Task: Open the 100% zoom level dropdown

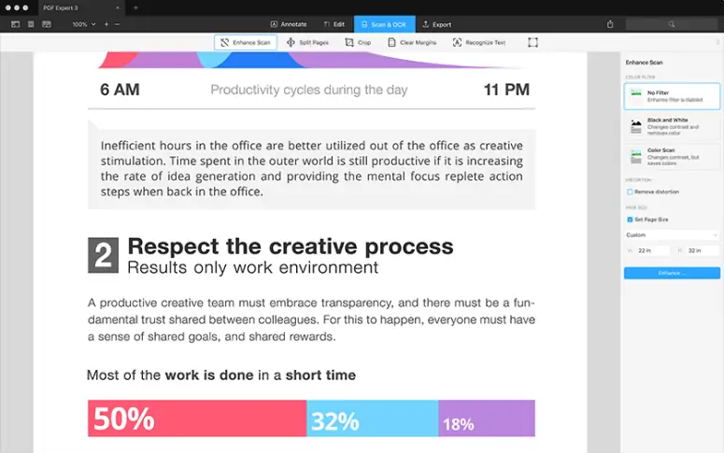Action: (x=83, y=24)
